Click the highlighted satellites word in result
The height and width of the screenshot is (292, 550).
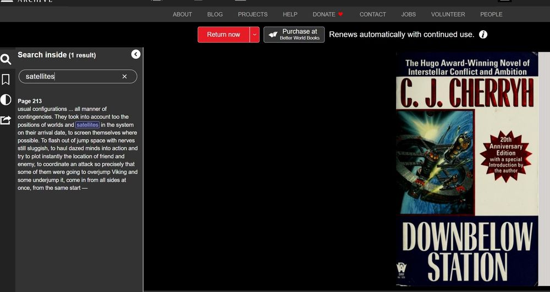(87, 125)
